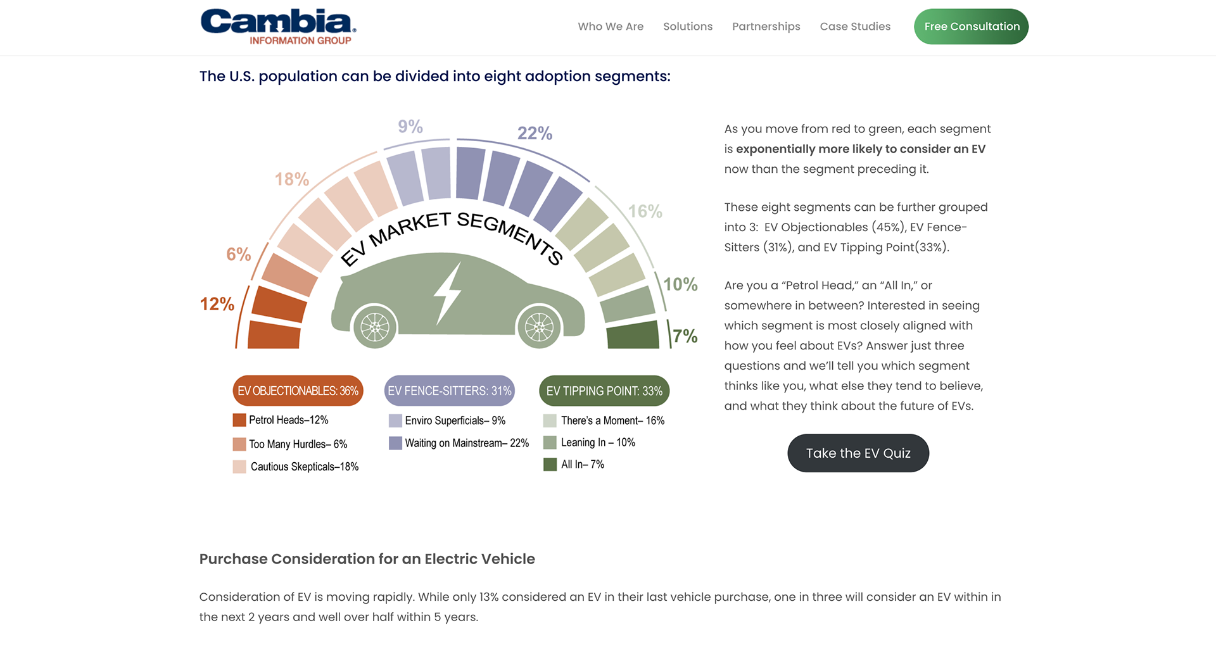
Task: Click the Take the EV Quiz button
Action: click(x=858, y=453)
